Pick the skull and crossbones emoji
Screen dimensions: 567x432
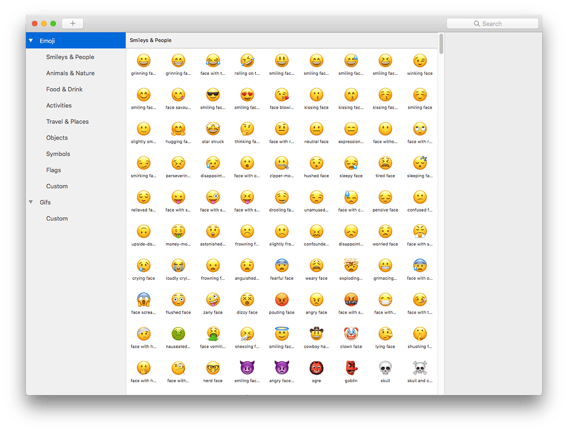click(x=420, y=368)
